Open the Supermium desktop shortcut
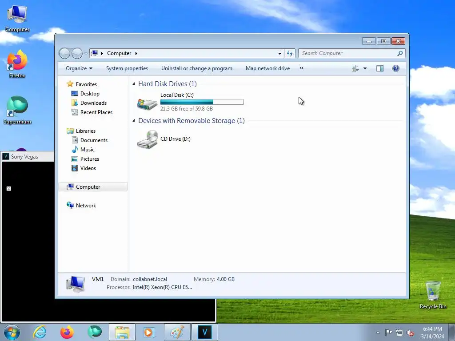455x341 pixels. click(x=17, y=111)
